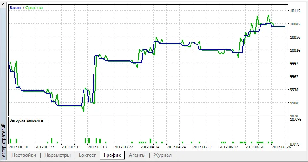The height and width of the screenshot is (162, 308).
Task: Click the 2017.01.10 date label
Action: coord(18,147)
